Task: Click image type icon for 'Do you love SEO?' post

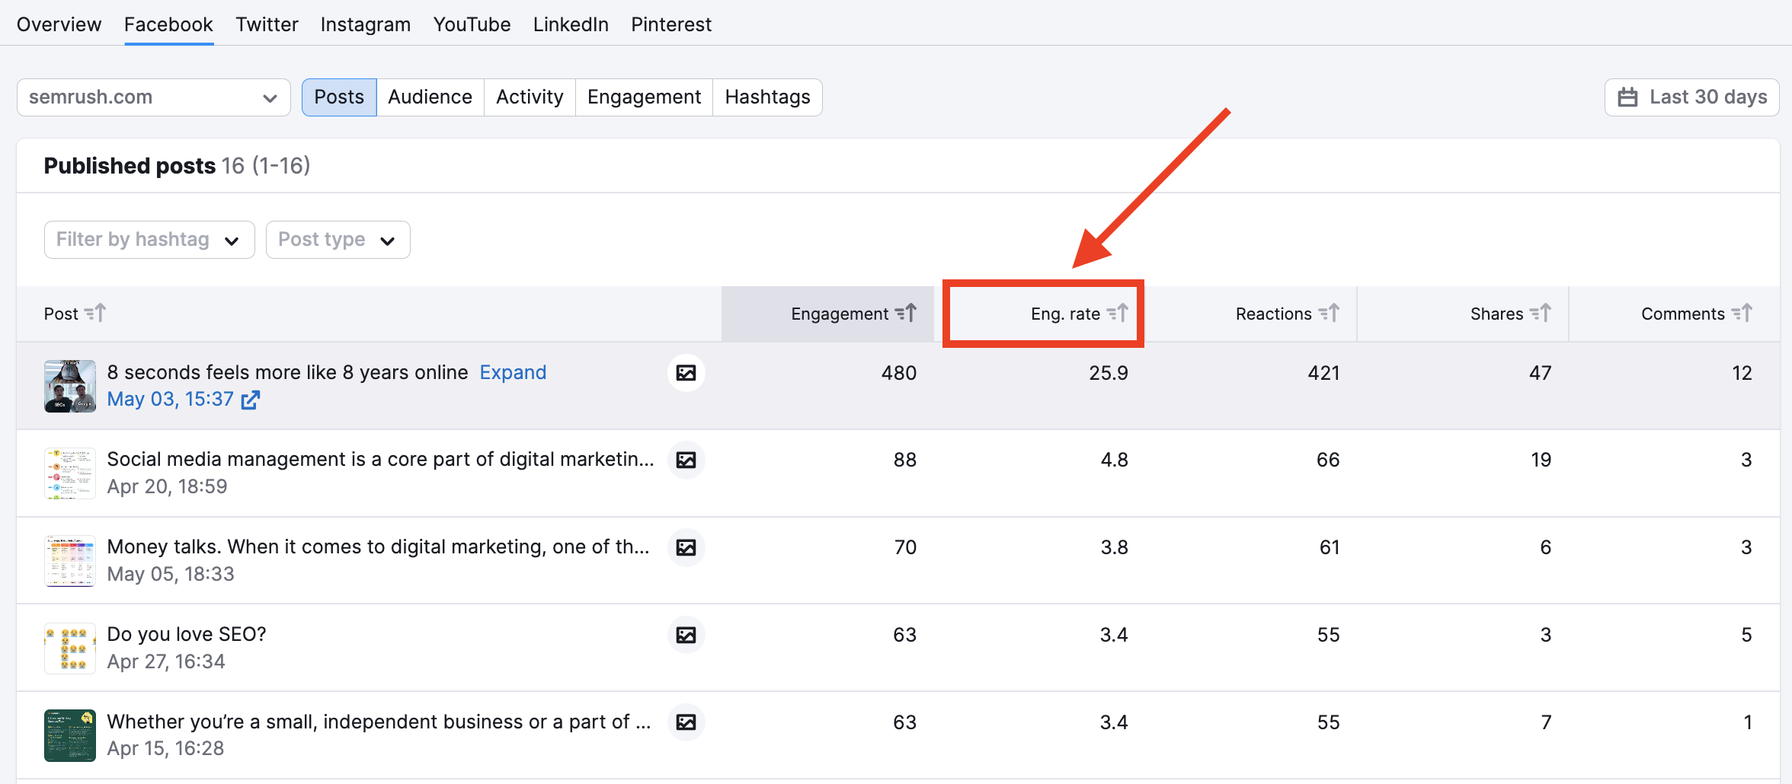Action: coord(686,635)
